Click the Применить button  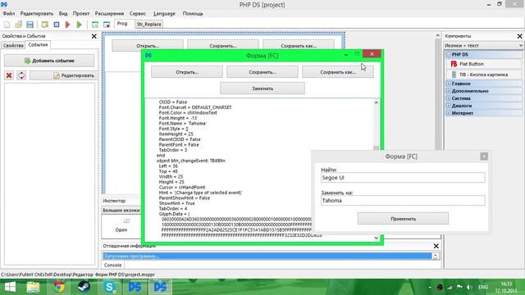pos(403,219)
